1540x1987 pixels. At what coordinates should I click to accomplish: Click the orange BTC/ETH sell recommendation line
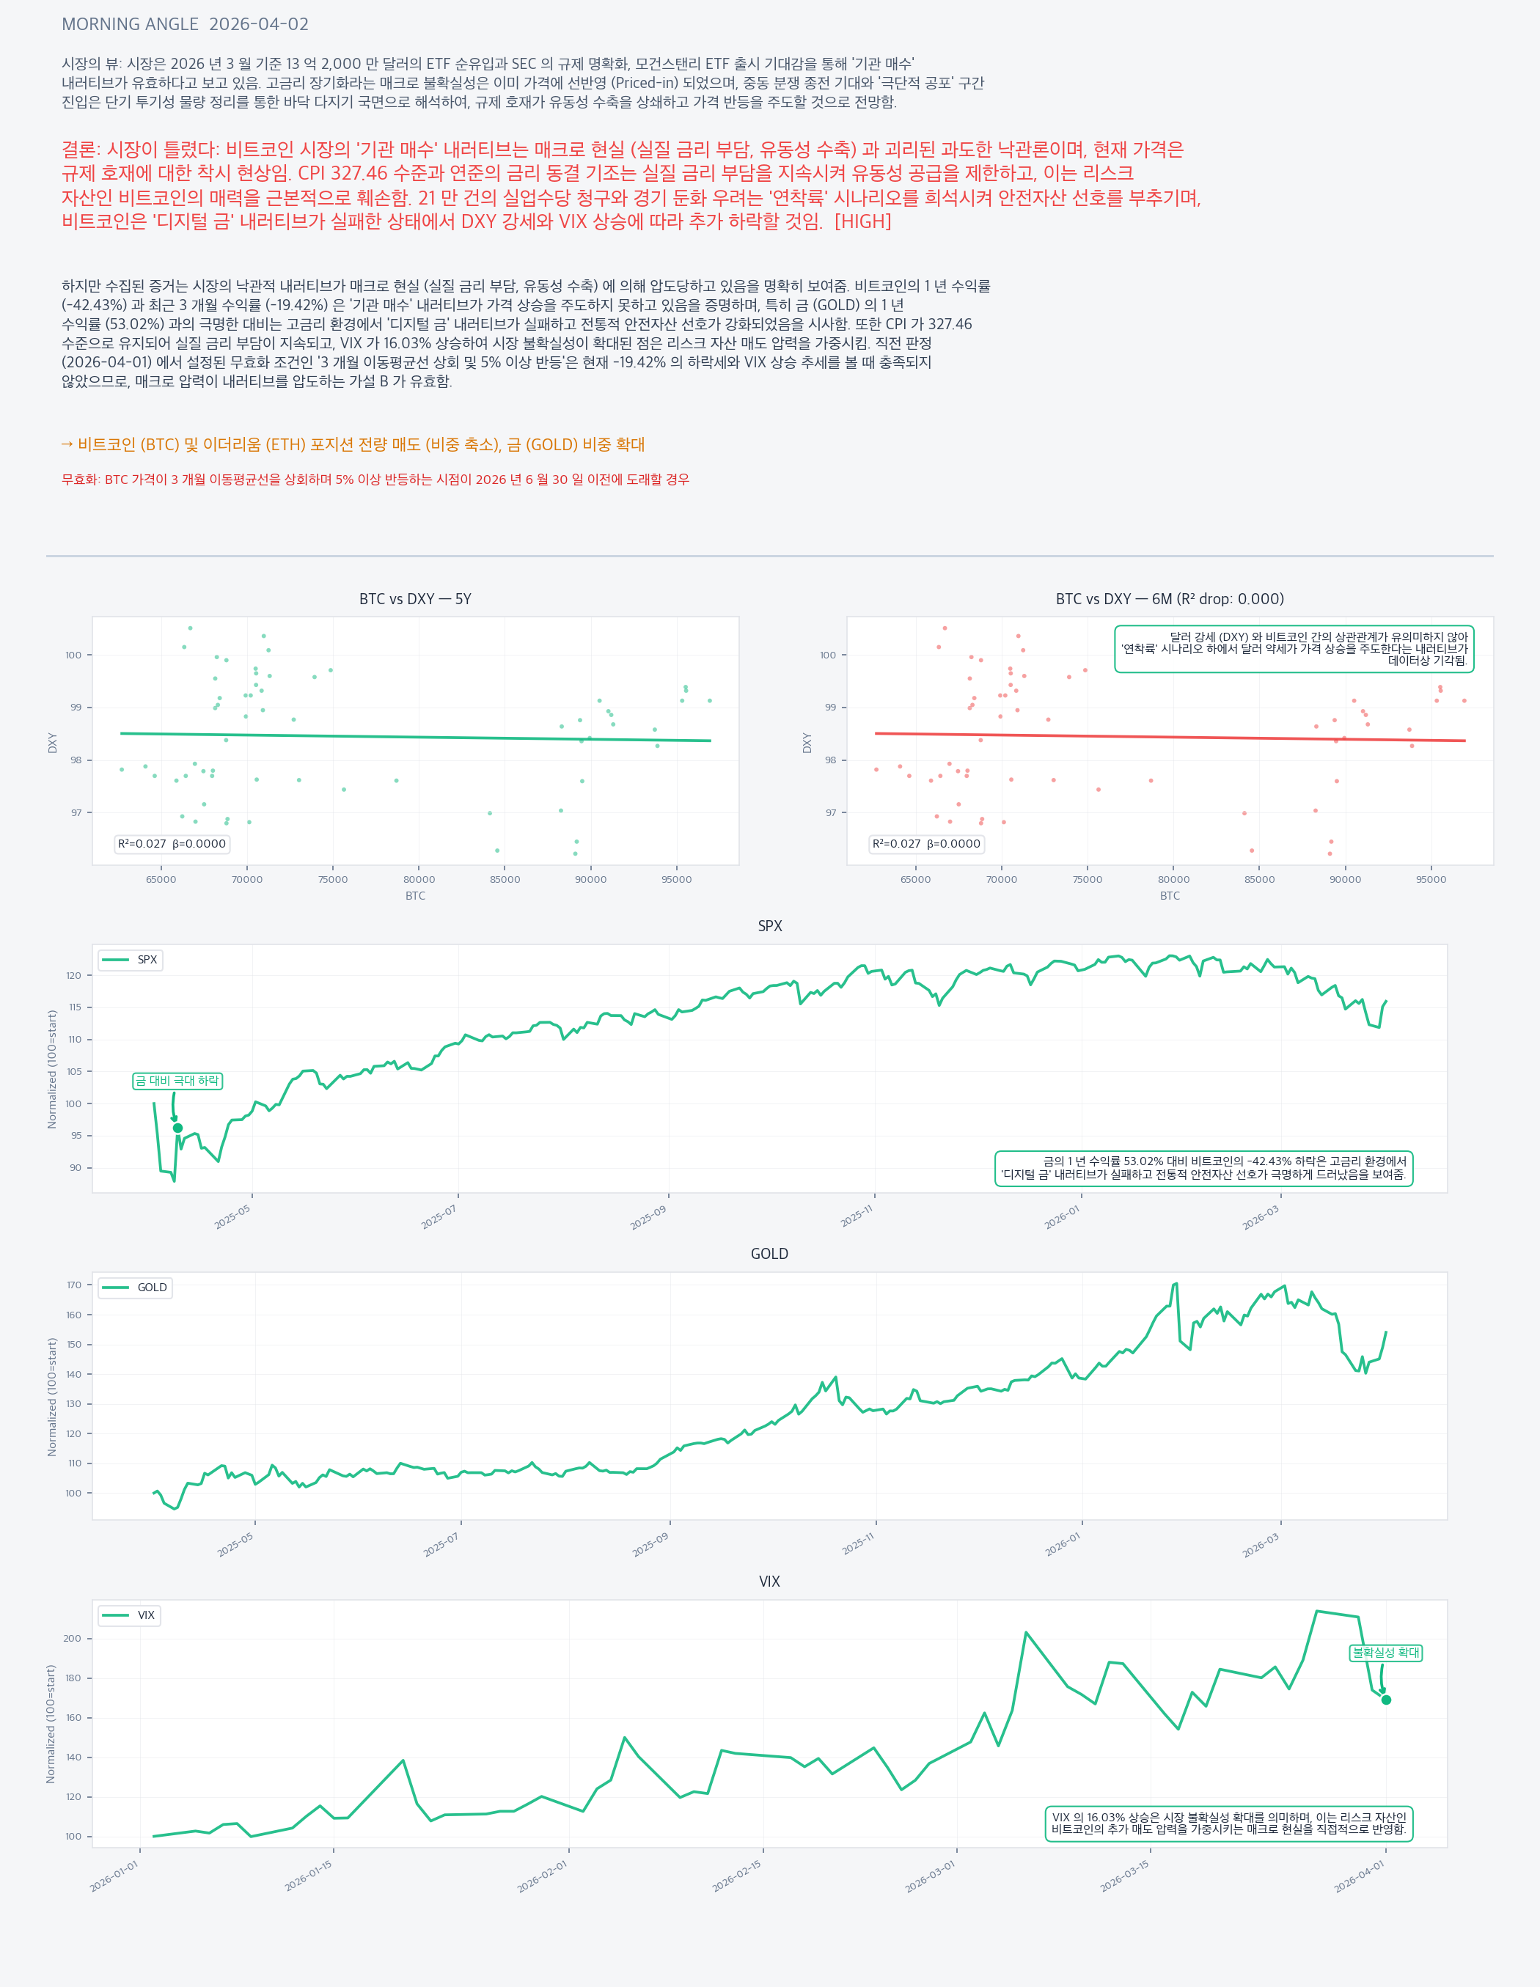353,445
